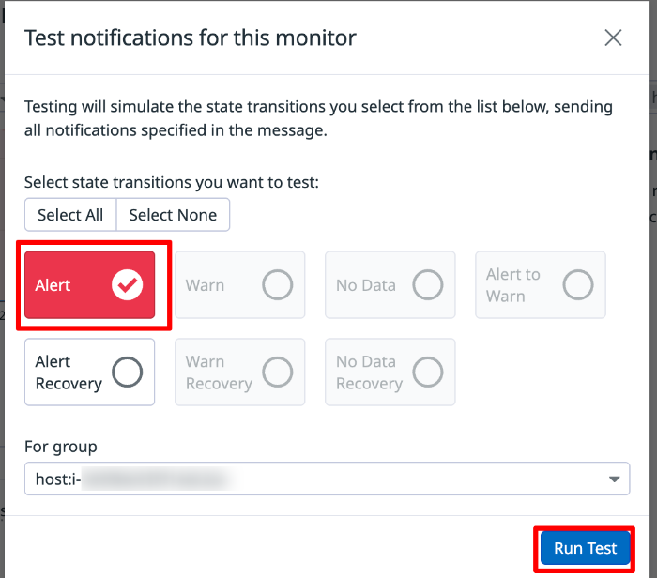Click the red Alert label text

[x=53, y=285]
